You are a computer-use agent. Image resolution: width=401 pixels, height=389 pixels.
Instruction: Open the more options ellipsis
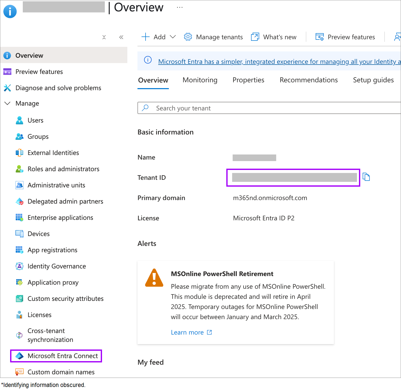(180, 7)
